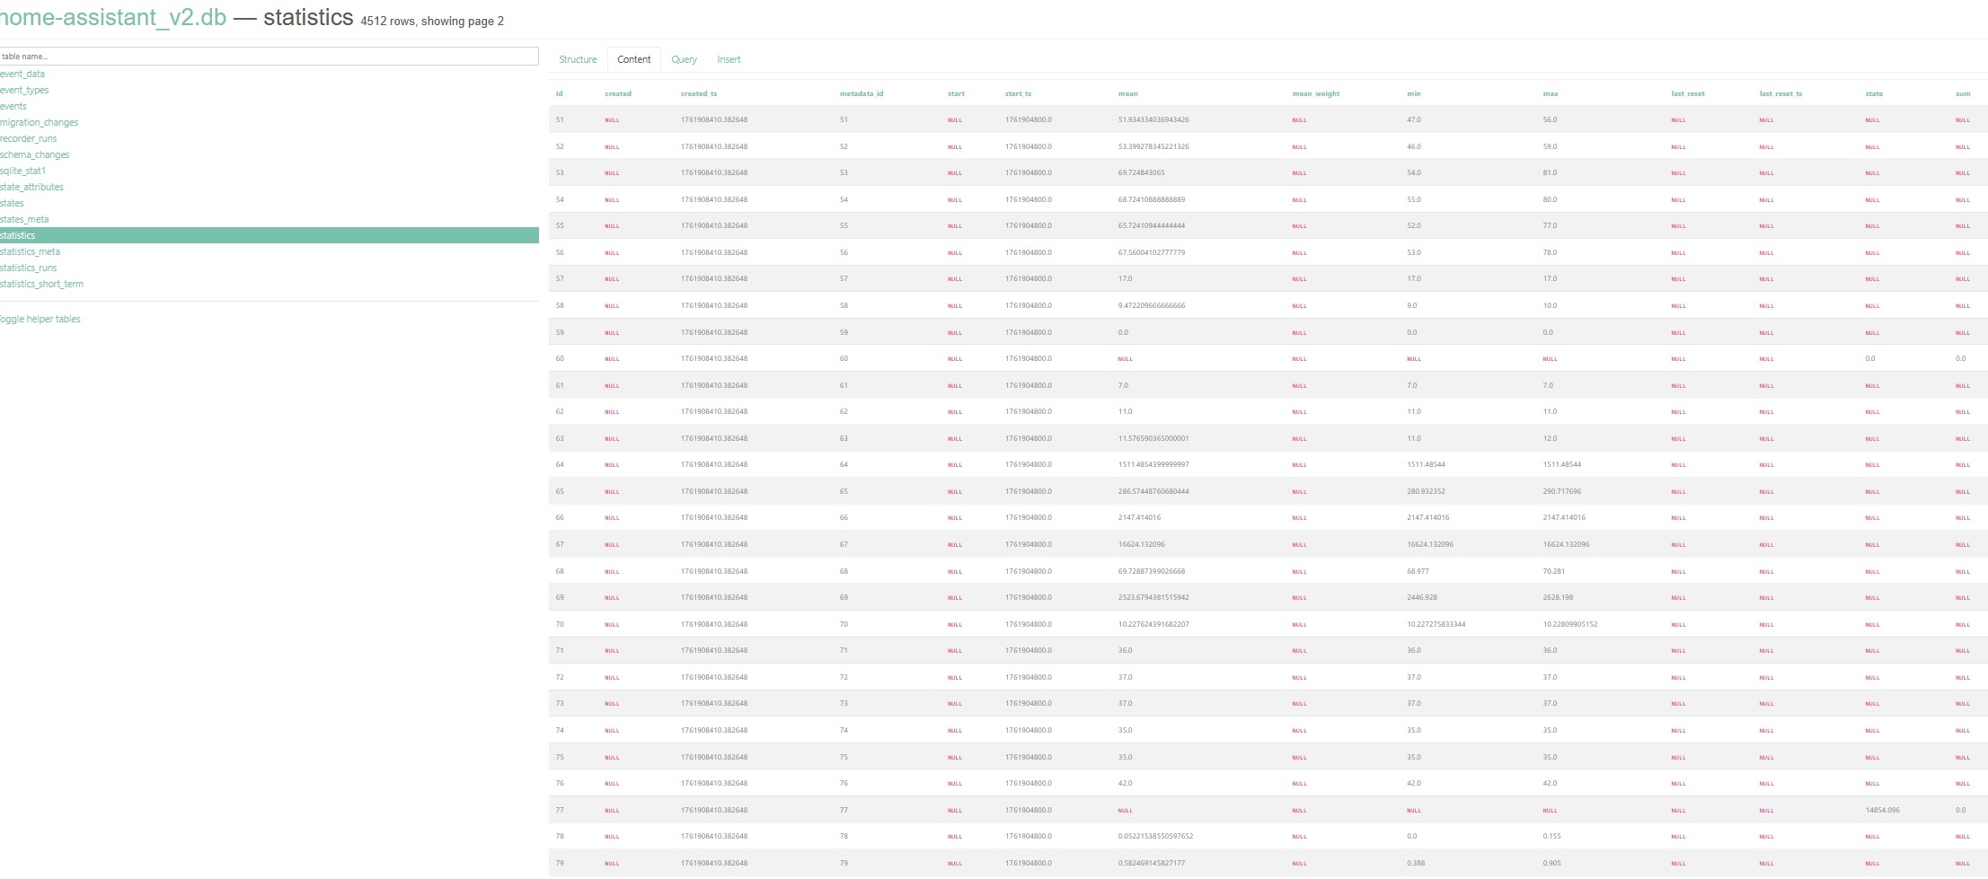This screenshot has height=879, width=1988.
Task: Open the migration_changes table
Action: [40, 122]
